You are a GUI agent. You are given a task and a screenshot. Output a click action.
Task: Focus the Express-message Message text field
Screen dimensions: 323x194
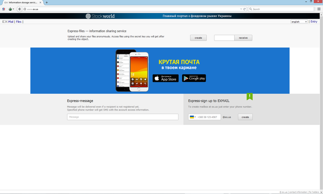pos(122,117)
